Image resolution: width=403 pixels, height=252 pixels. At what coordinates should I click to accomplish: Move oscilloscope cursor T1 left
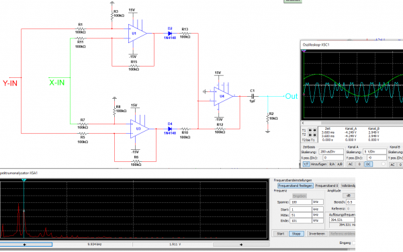tap(310, 130)
